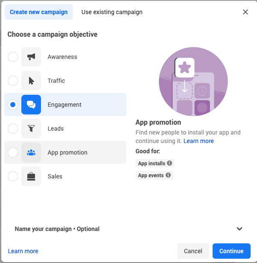Open the App installs info icon
The width and height of the screenshot is (257, 263).
click(169, 163)
